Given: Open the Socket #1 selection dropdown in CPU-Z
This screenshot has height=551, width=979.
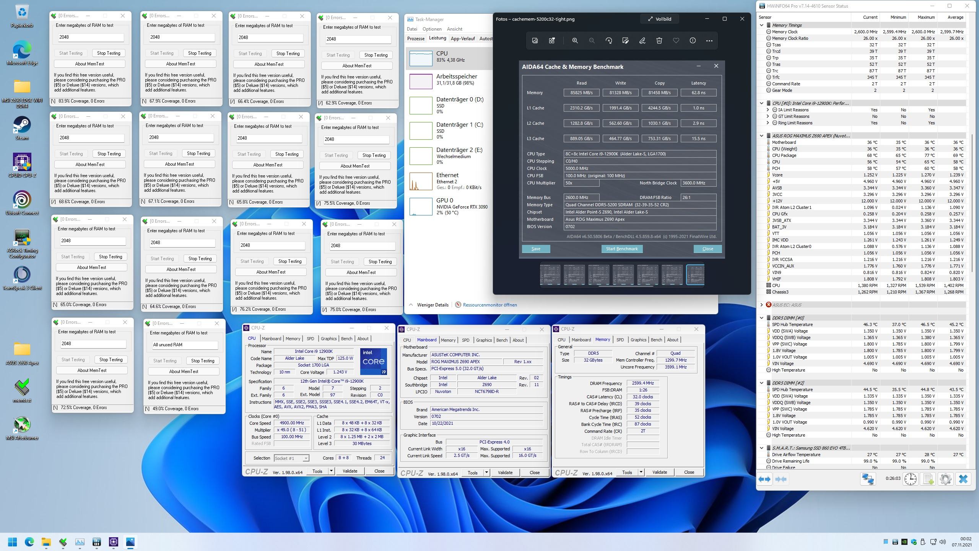Looking at the screenshot, I should pos(291,458).
